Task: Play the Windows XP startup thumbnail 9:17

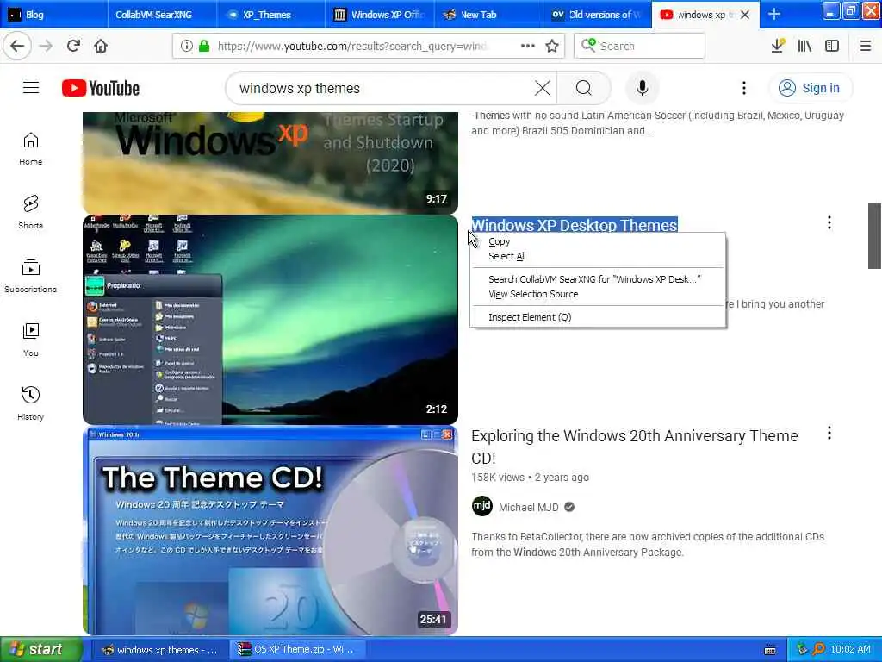Action: pos(270,162)
